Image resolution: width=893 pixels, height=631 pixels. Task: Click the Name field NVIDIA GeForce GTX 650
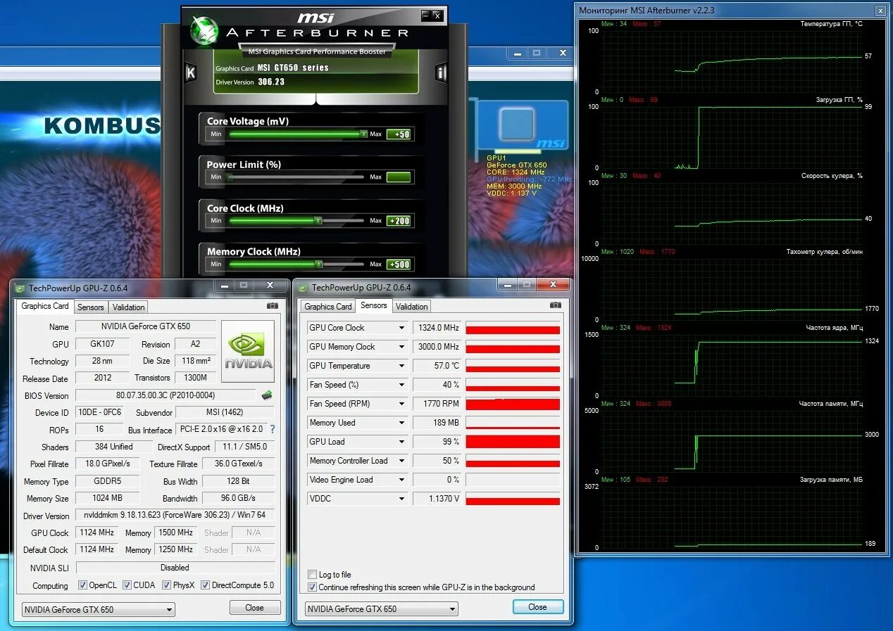[x=146, y=326]
